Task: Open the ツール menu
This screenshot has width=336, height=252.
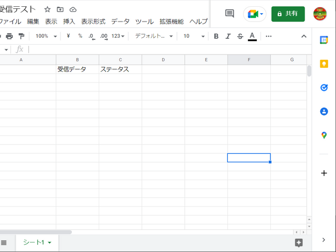Action: 144,22
